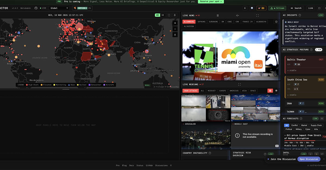326x170 pixels.
Task: Switch webcams to the Europe tab
Action: point(222,91)
